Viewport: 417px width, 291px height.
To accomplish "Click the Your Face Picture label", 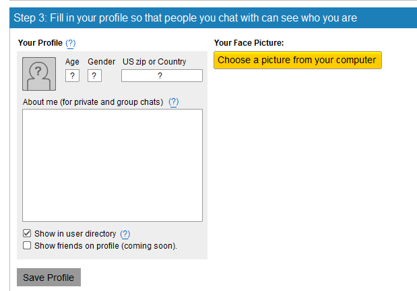I will coord(249,43).
